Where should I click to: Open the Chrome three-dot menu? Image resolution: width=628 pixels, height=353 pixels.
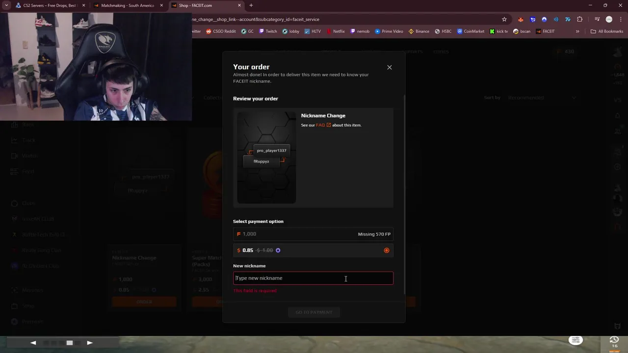point(621,20)
